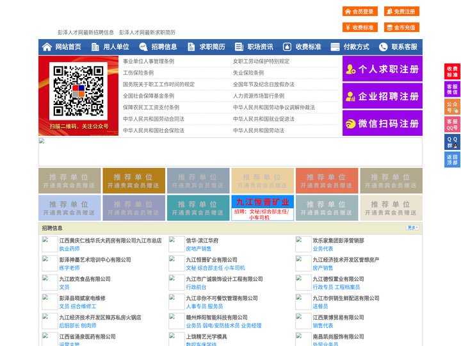
Task: Open the 人事专员 服务员 job link
Action: (x=204, y=306)
